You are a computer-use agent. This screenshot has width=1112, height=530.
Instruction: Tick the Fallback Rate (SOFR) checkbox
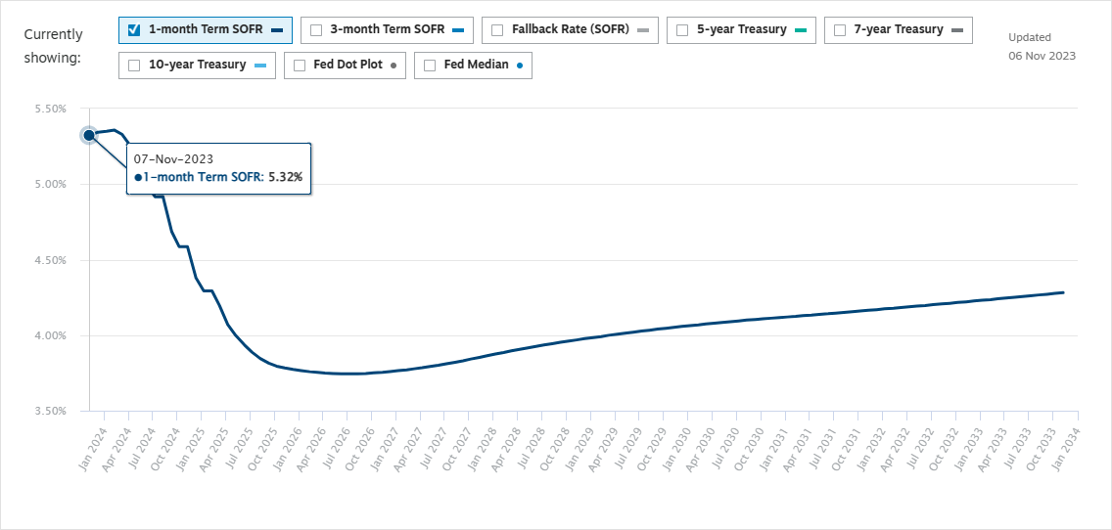(x=496, y=29)
